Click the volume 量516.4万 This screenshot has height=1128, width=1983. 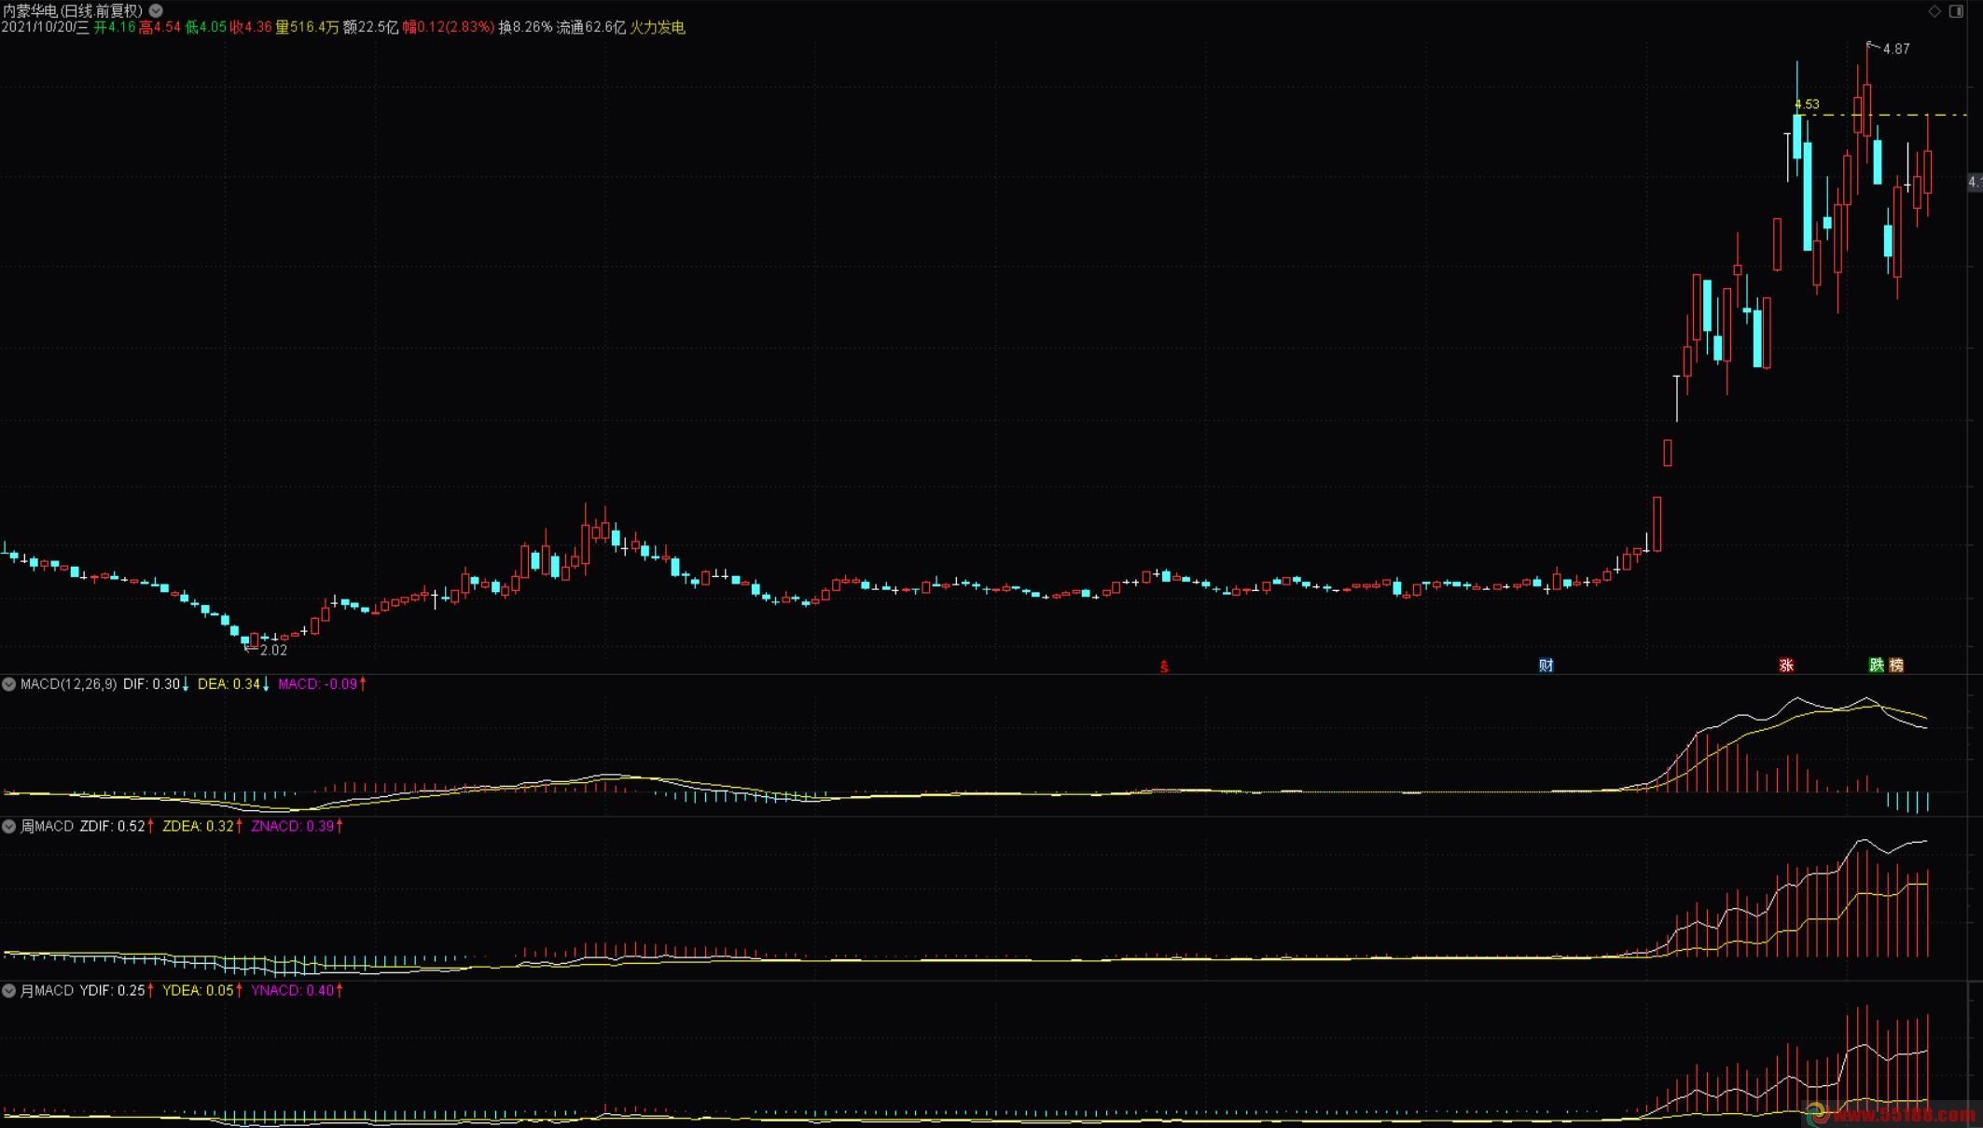click(307, 28)
